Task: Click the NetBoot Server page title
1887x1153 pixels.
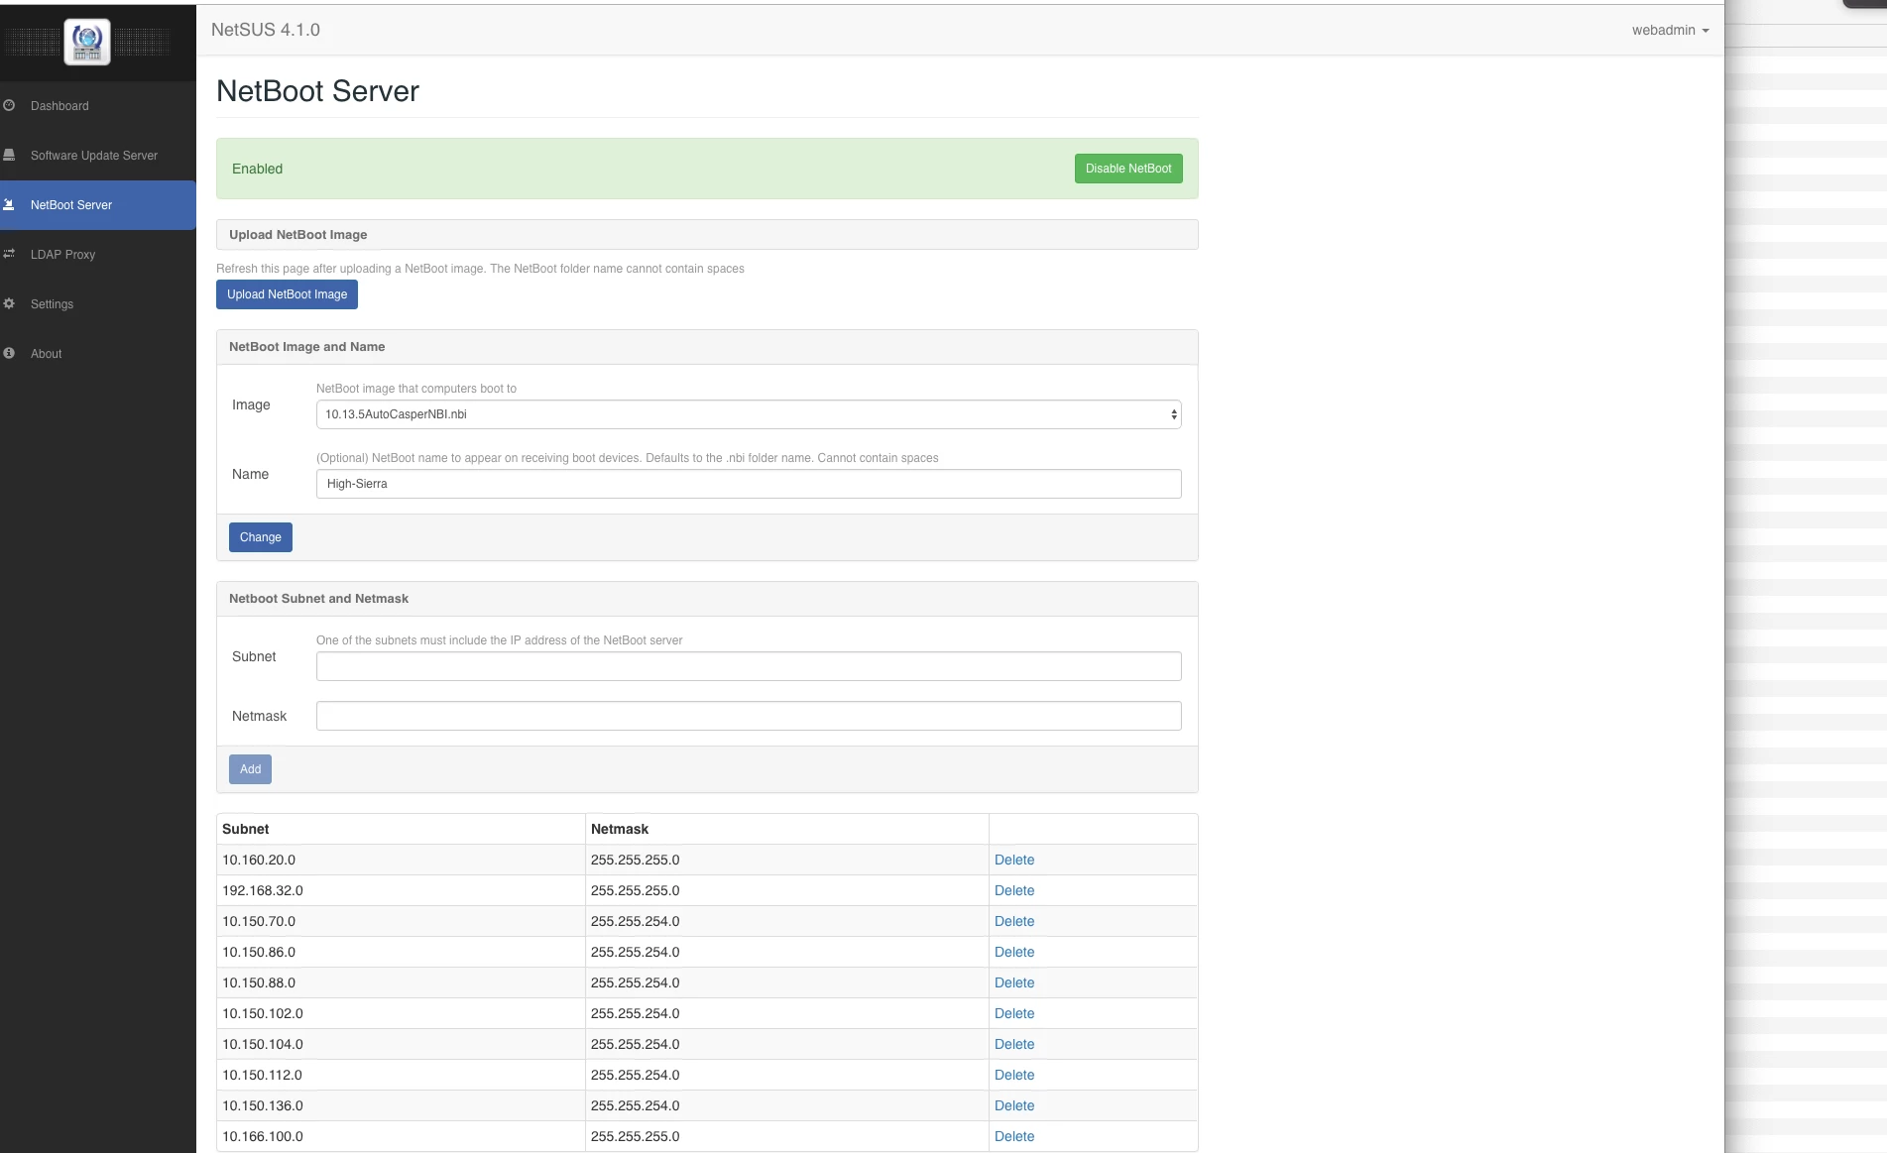Action: (318, 91)
